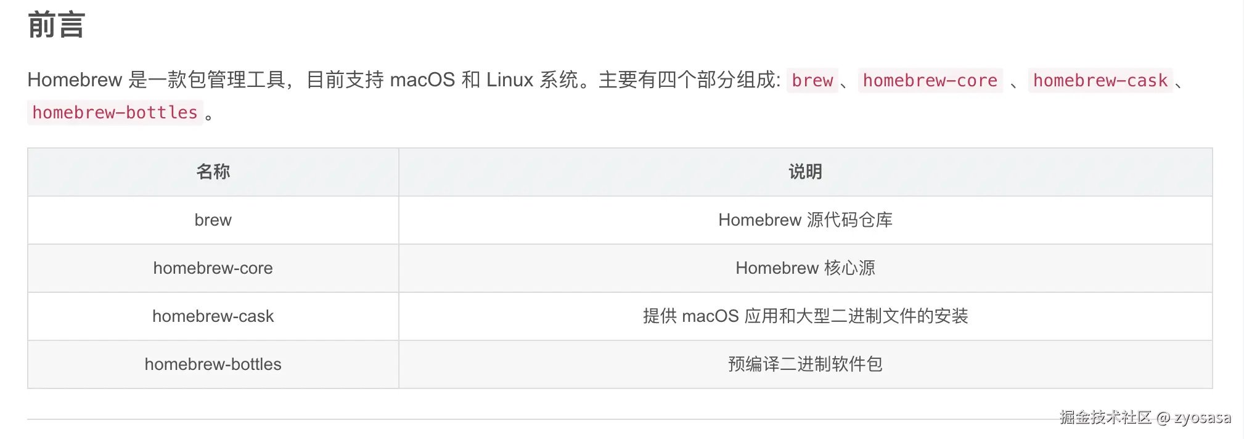Click the 'Homebrew 源代码仓库' description cell

pyautogui.click(x=805, y=220)
